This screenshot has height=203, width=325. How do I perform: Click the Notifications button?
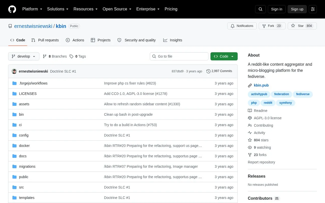coord(242,26)
